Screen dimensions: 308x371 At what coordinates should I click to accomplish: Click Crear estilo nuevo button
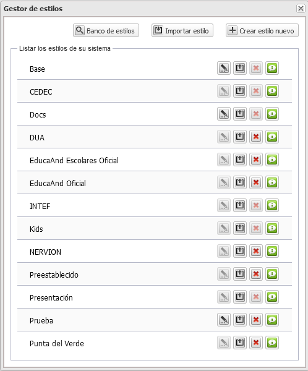point(262,30)
